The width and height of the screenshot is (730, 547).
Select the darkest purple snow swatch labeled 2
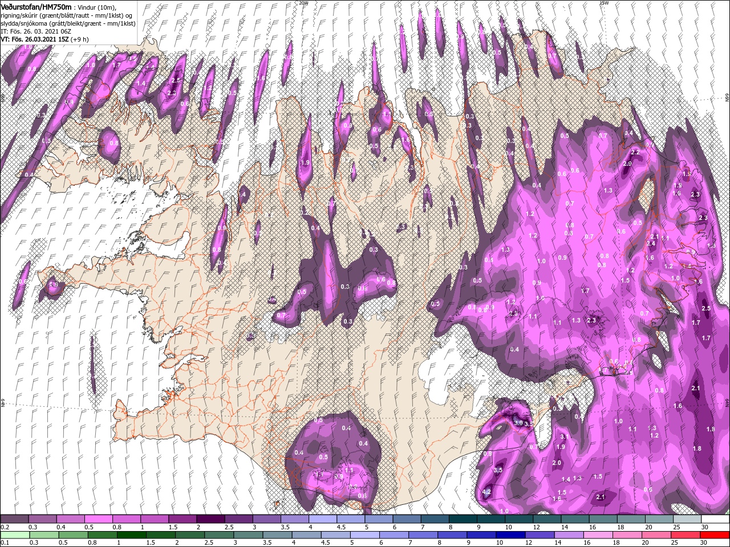click(x=210, y=519)
